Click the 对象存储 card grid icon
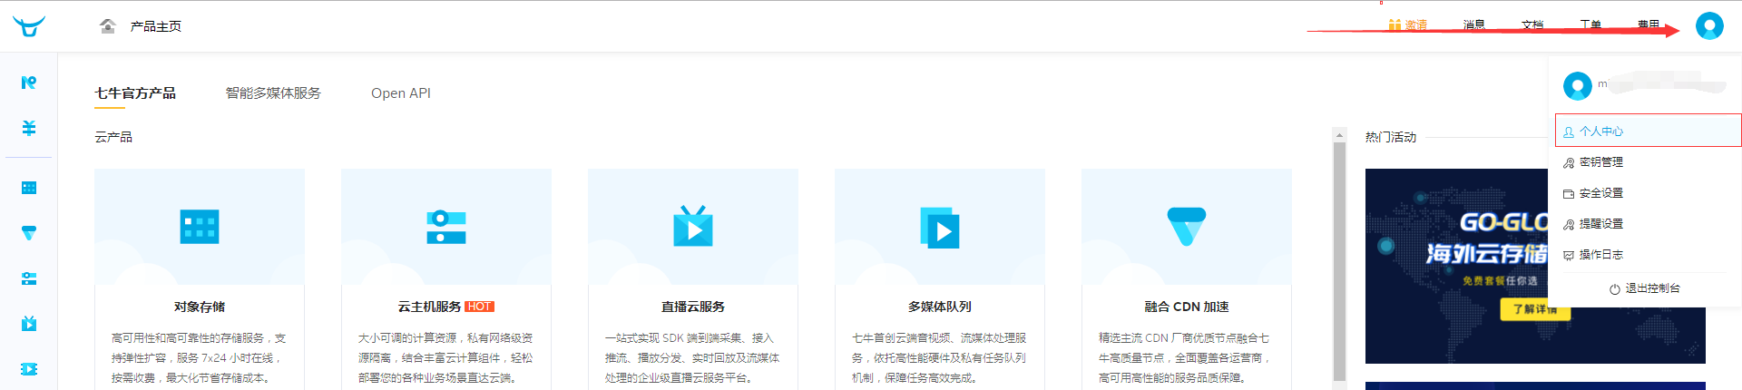 click(200, 227)
